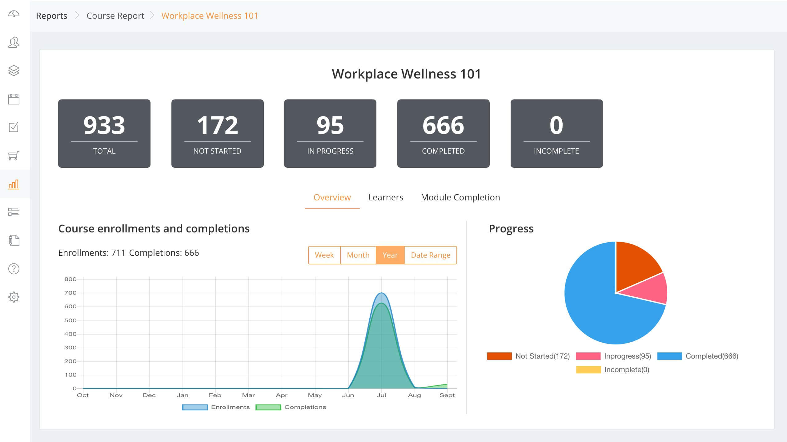
Task: Open the dashboard gauge icon in sidebar
Action: tap(14, 14)
